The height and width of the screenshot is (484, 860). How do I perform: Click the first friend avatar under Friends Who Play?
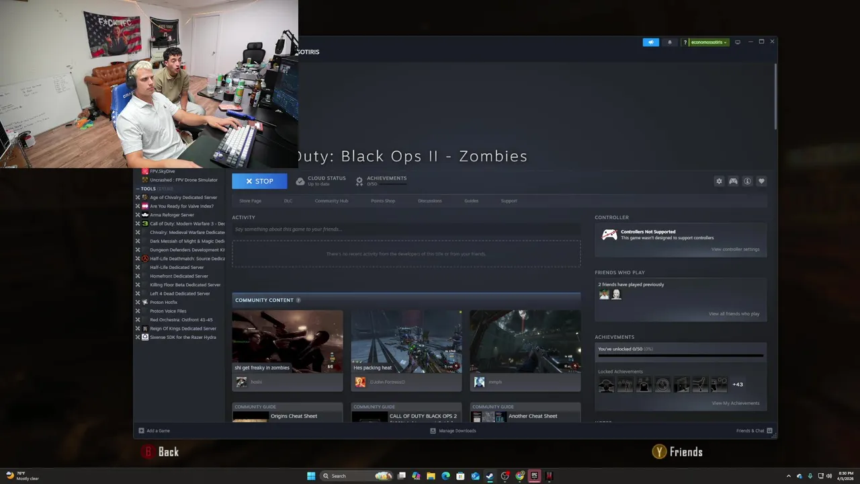[604, 294]
